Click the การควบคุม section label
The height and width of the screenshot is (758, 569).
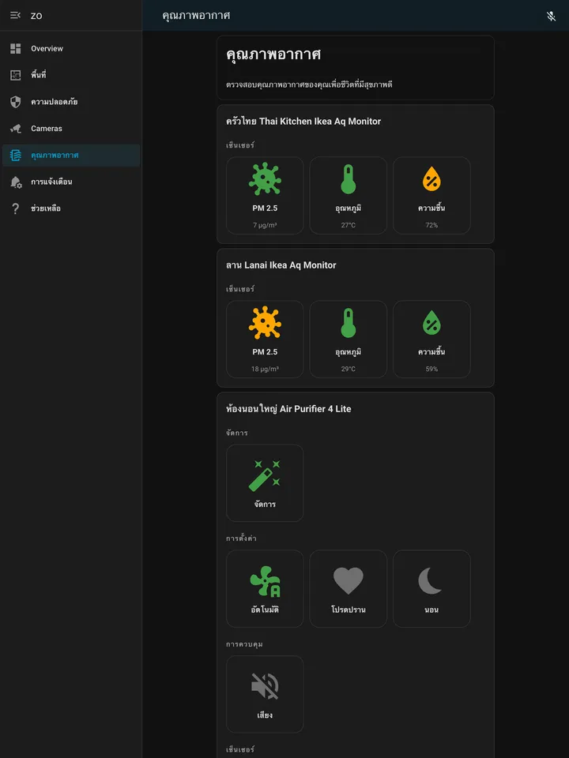(244, 644)
